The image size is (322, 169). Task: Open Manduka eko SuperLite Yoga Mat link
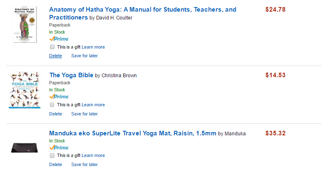point(133,133)
